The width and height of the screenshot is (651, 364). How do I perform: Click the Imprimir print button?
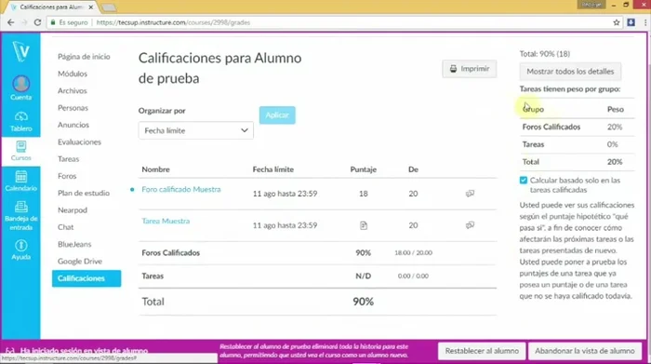[x=469, y=69]
